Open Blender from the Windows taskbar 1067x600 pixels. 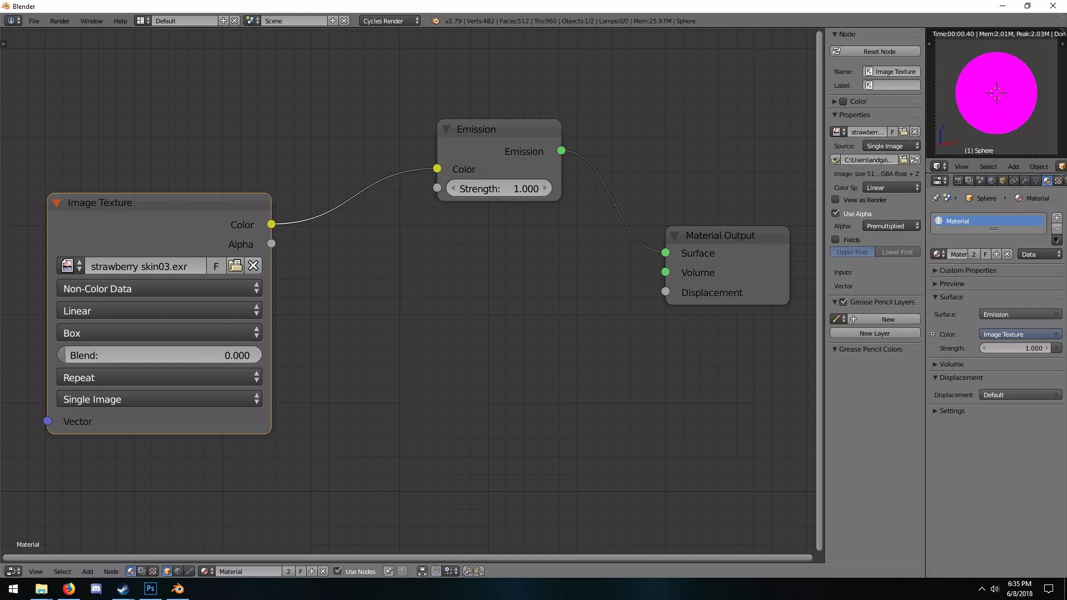pyautogui.click(x=177, y=589)
